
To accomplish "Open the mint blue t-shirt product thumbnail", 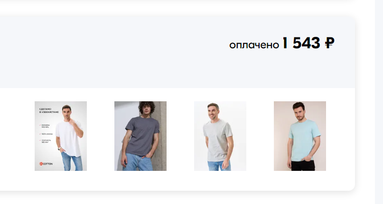I will point(299,136).
